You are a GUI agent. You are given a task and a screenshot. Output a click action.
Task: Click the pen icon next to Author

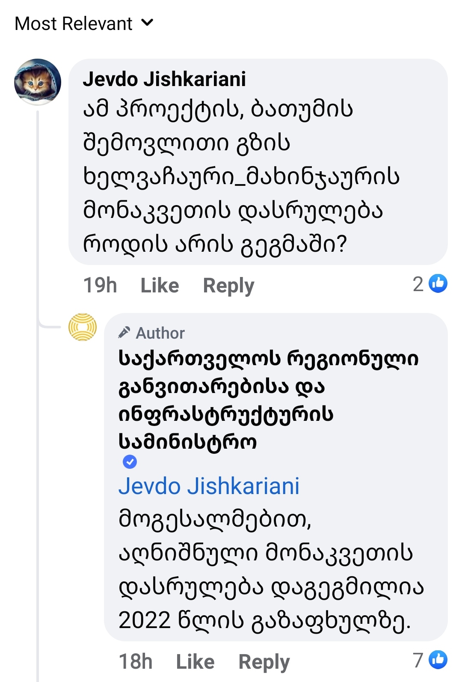124,332
